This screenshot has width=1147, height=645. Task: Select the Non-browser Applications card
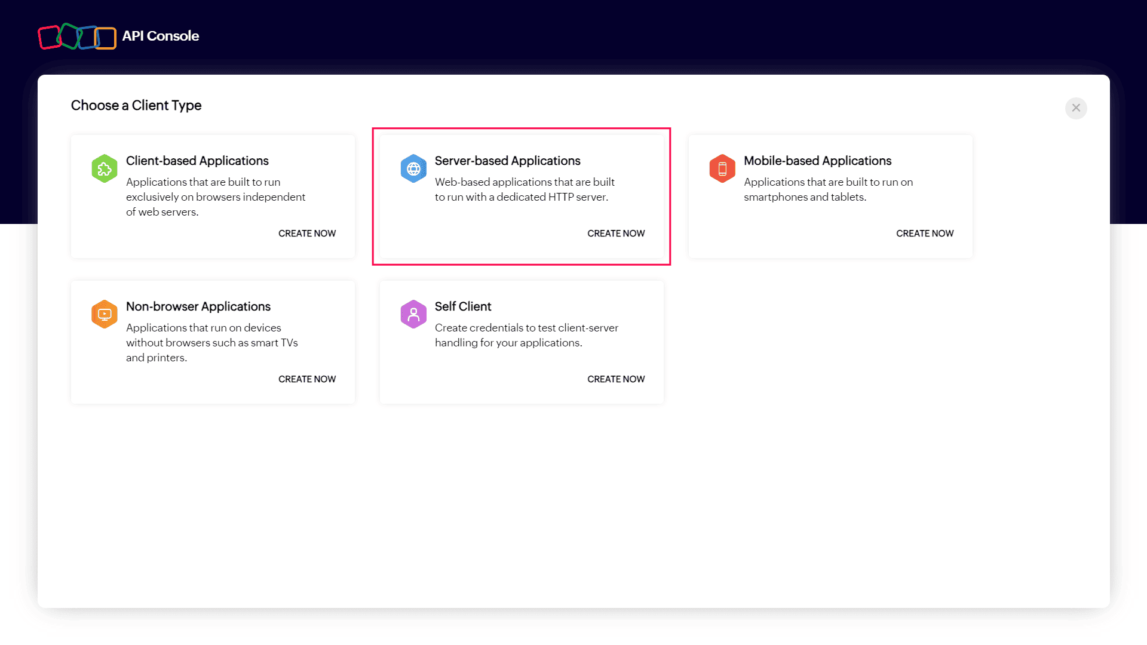pos(213,342)
